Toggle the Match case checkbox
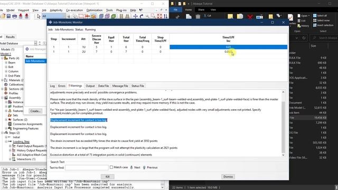 click(111, 167)
